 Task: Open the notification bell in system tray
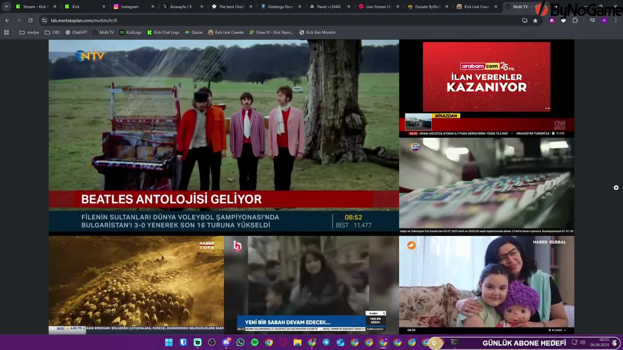tap(615, 343)
